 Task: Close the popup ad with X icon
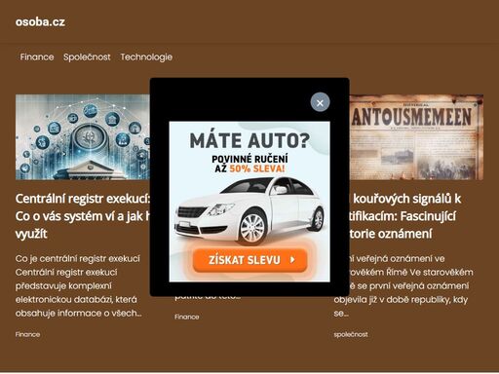pyautogui.click(x=320, y=102)
